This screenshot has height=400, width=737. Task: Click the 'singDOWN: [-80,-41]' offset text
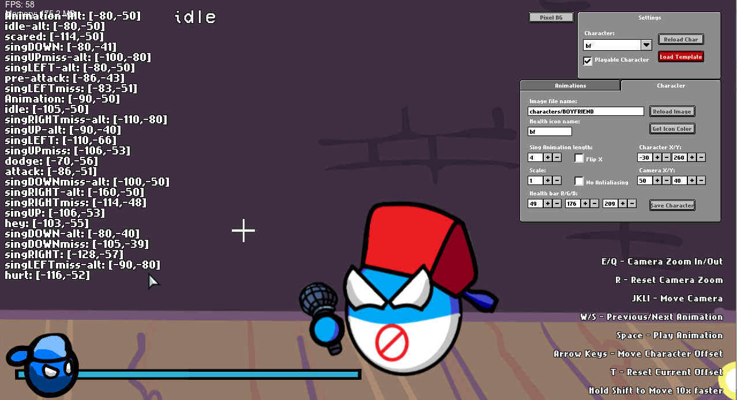pos(61,47)
